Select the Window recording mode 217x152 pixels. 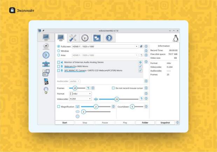coord(58,51)
